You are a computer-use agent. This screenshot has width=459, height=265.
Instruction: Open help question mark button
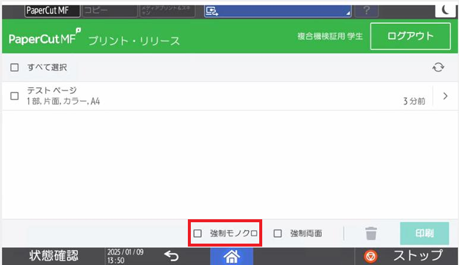click(366, 11)
